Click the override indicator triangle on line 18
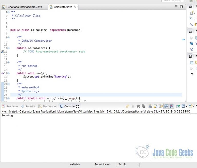This screenshot has width=197, height=168. (x=3, y=73)
